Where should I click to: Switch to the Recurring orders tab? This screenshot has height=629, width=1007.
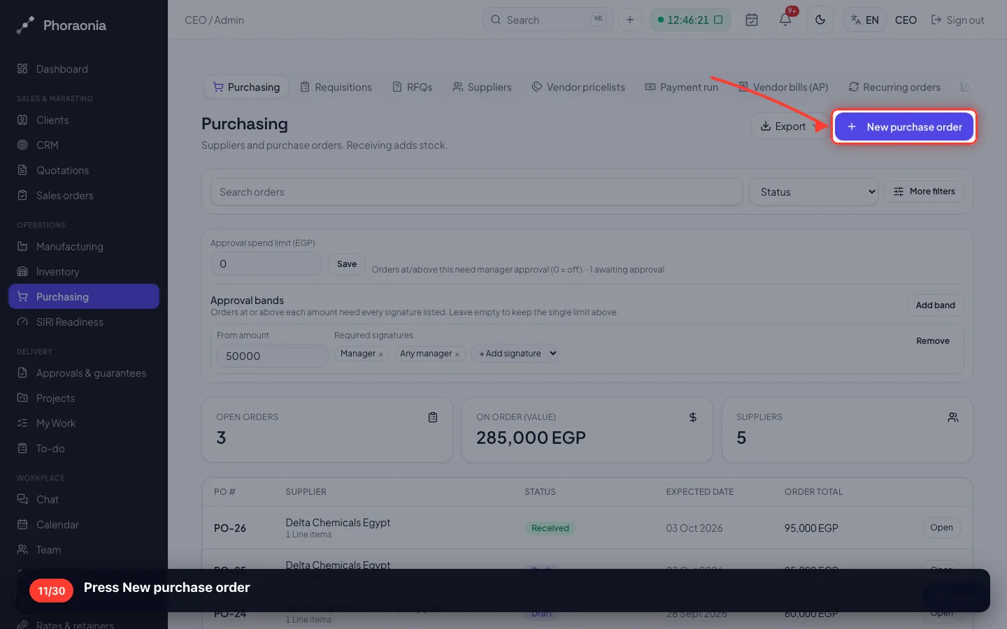click(x=894, y=87)
